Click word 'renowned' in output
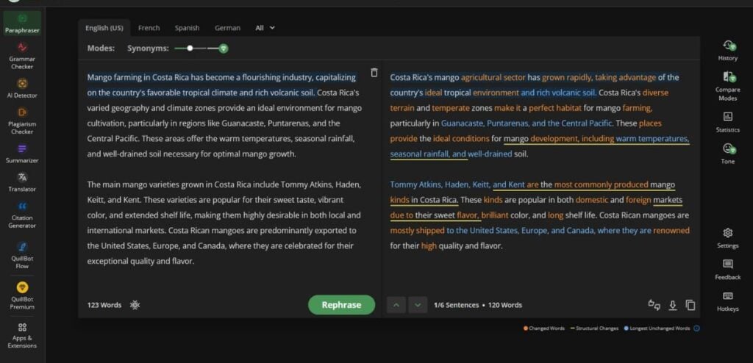Viewport: 753px width, 363px height. point(671,231)
